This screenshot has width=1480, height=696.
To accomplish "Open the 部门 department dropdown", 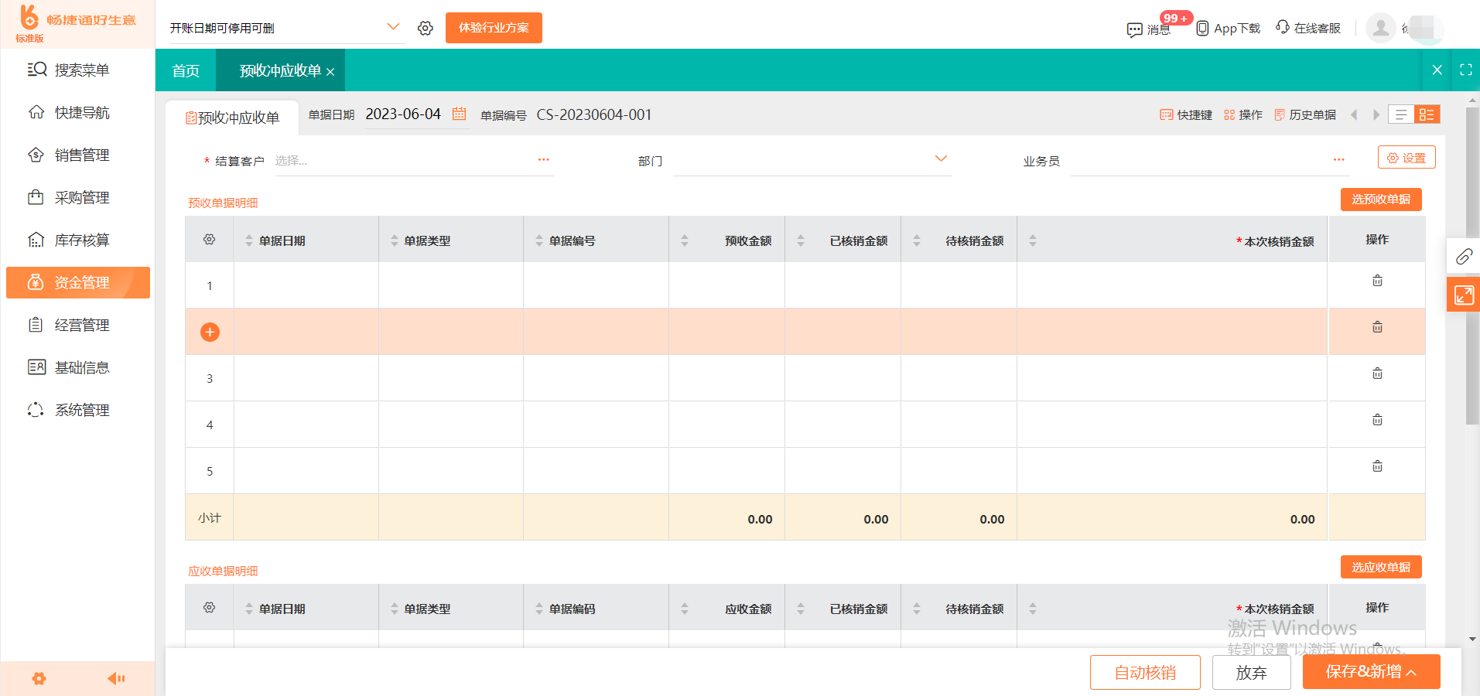I will [x=941, y=159].
